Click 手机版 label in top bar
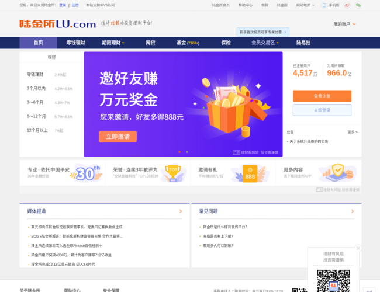 [334, 5]
